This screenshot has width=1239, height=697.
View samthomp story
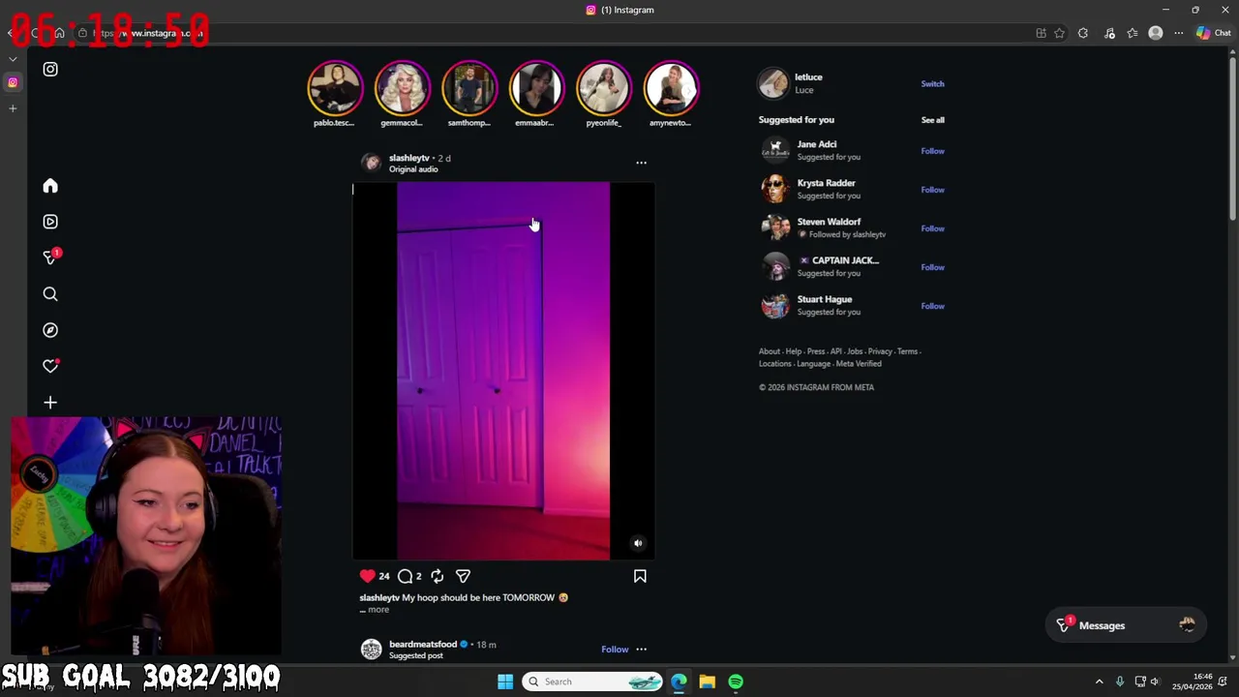(x=469, y=88)
